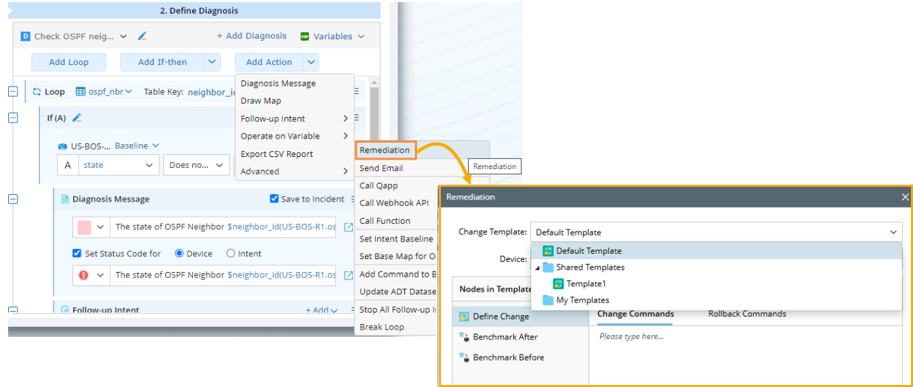Image resolution: width=913 pixels, height=387 pixels.
Task: Toggle the Save to Incident checkbox
Action: 274,199
